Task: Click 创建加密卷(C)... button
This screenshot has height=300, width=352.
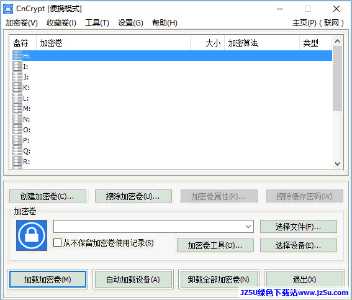Action: (x=48, y=196)
